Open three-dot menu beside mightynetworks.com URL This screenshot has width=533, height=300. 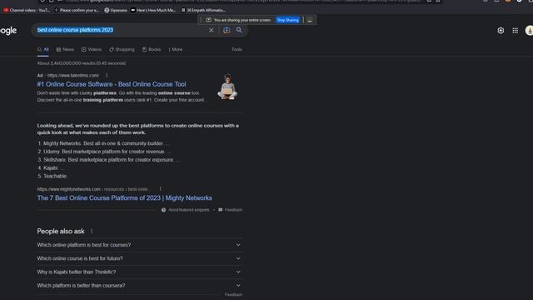pyautogui.click(x=161, y=189)
